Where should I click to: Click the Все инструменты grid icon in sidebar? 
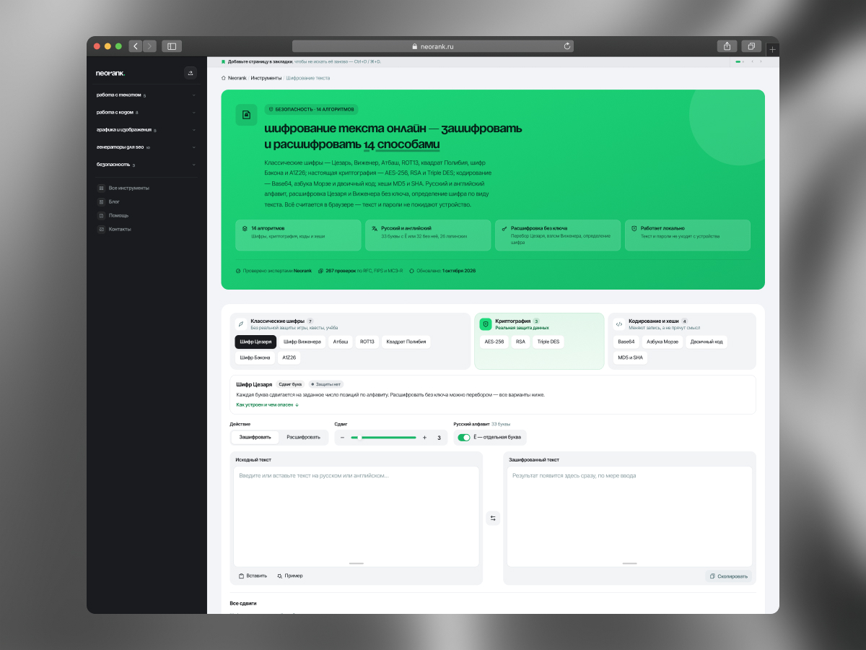pyautogui.click(x=101, y=188)
